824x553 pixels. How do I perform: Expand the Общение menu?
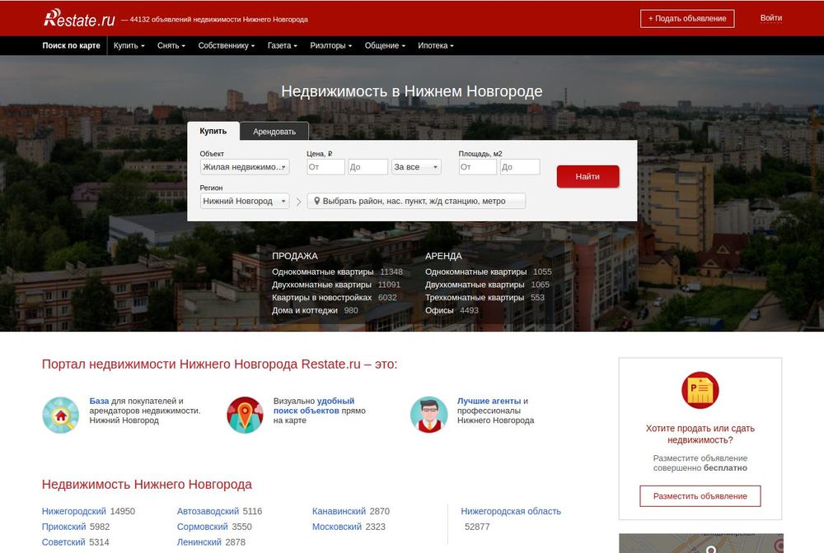pos(385,45)
